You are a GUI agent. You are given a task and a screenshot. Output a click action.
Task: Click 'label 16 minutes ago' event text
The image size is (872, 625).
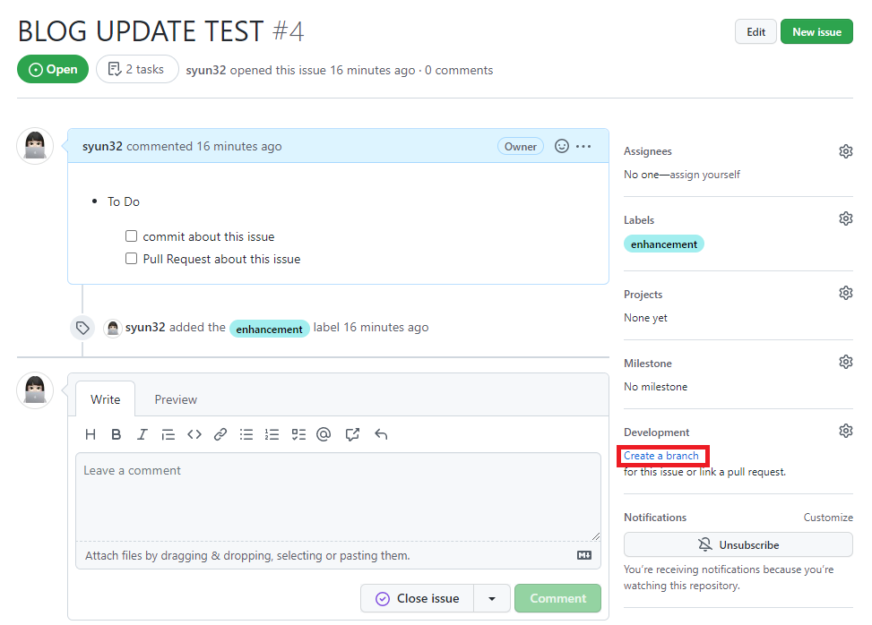pyautogui.click(x=371, y=327)
